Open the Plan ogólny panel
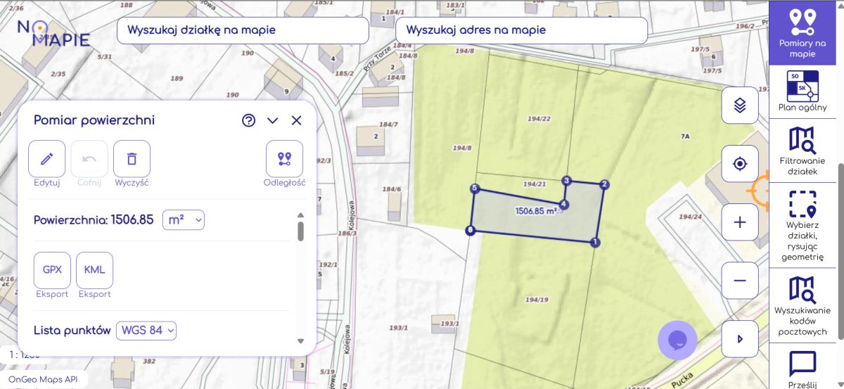Screen dimensions: 844x389 802,91
